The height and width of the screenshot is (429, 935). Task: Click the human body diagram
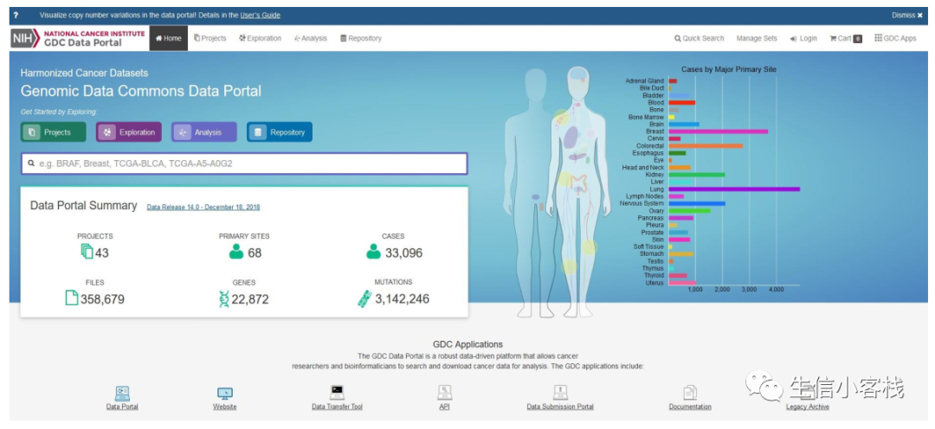pyautogui.click(x=558, y=192)
